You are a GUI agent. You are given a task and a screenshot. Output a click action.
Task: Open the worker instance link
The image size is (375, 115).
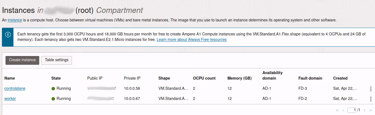10,99
